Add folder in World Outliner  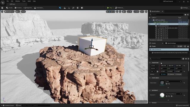click(x=185, y=15)
